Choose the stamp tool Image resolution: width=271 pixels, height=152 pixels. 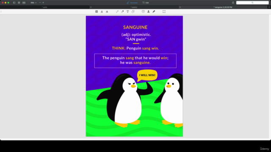pos(149,11)
